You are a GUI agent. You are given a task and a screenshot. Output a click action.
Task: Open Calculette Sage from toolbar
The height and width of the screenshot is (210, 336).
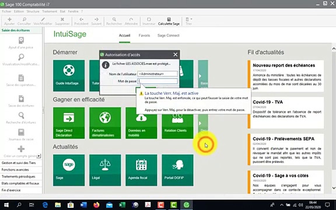(x=169, y=21)
